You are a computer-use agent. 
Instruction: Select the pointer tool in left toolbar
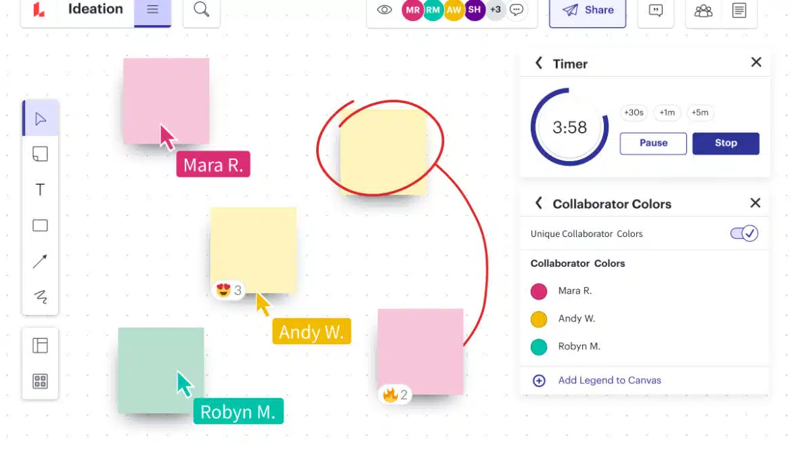[41, 119]
